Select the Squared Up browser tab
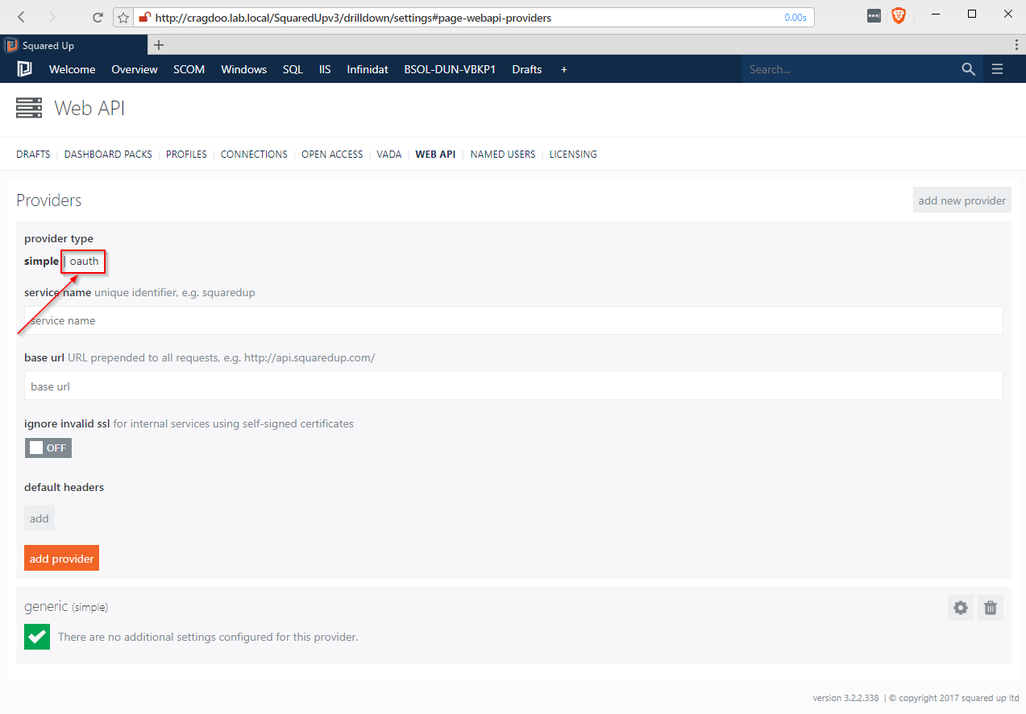 73,46
